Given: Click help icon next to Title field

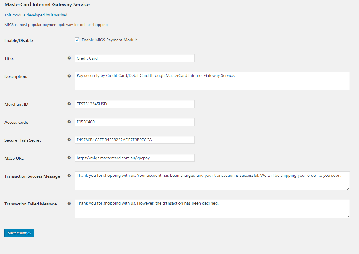Looking at the screenshot, I should pyautogui.click(x=69, y=58).
